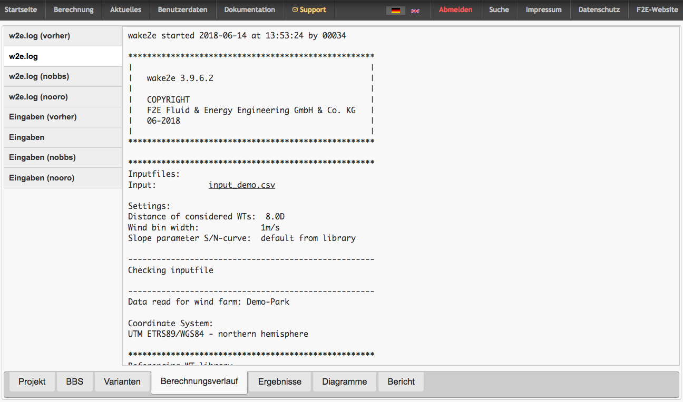The image size is (683, 402).
Task: Open the Startseite menu item
Action: [21, 9]
